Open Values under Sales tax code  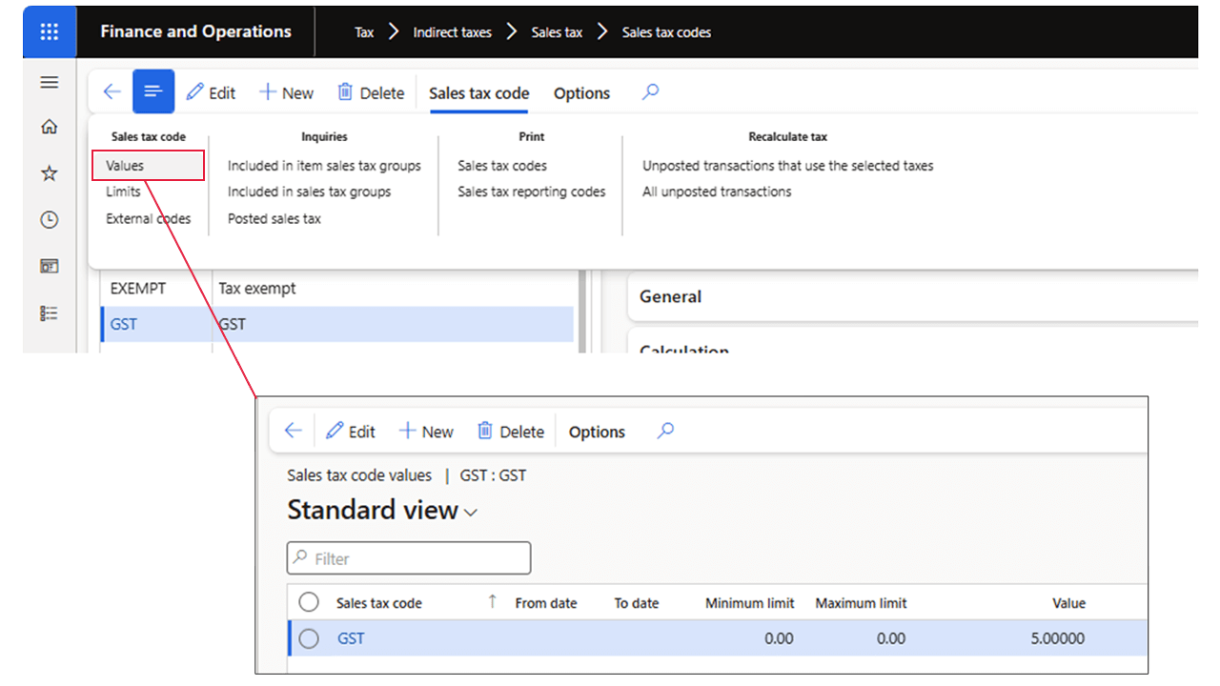point(149,165)
